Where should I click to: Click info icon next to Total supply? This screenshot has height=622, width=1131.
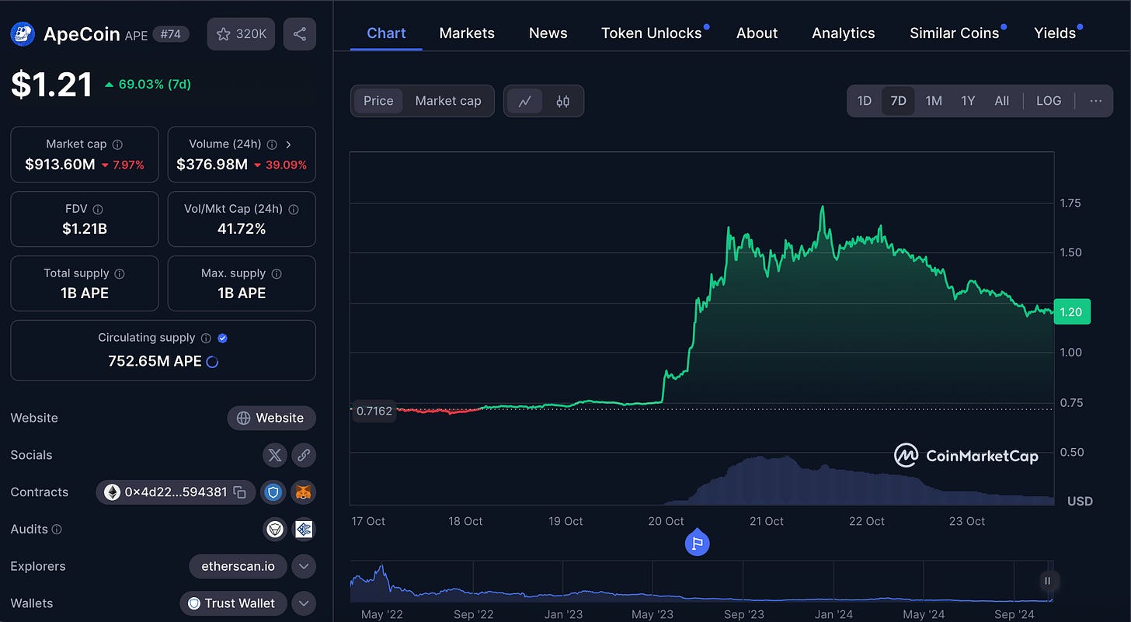(120, 273)
